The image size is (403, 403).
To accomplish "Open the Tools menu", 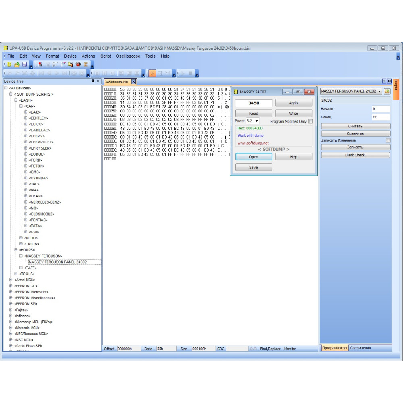I will tap(150, 56).
